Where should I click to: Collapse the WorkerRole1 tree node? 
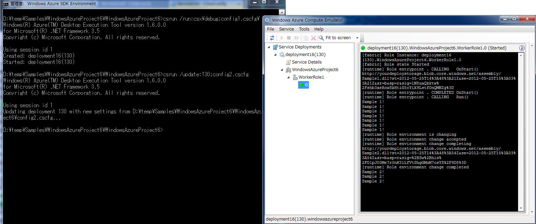(289, 77)
